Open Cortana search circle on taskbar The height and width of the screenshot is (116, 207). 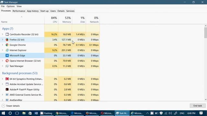(x=10, y=113)
